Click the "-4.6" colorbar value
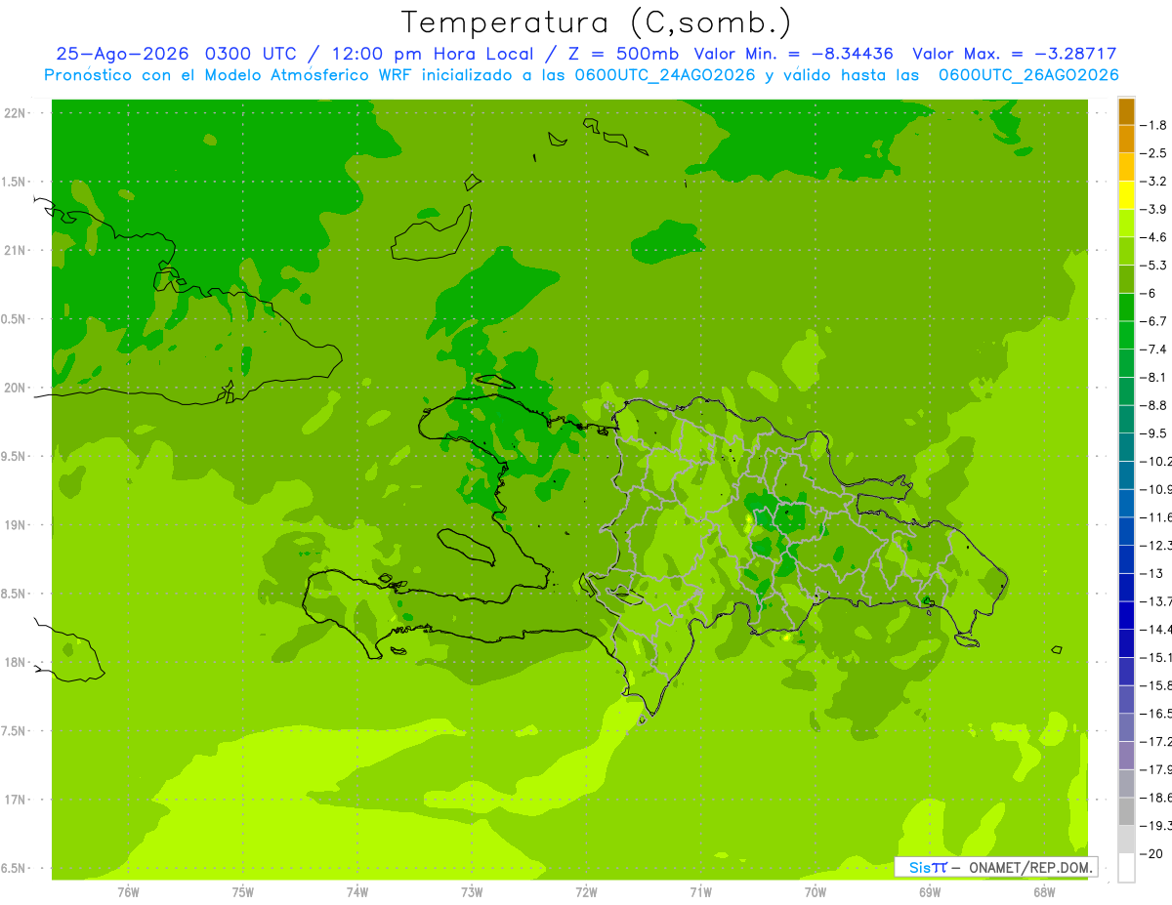 [1154, 237]
